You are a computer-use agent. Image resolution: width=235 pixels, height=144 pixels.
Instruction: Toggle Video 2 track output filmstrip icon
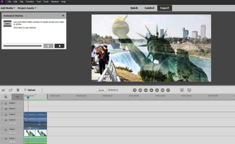(6, 115)
